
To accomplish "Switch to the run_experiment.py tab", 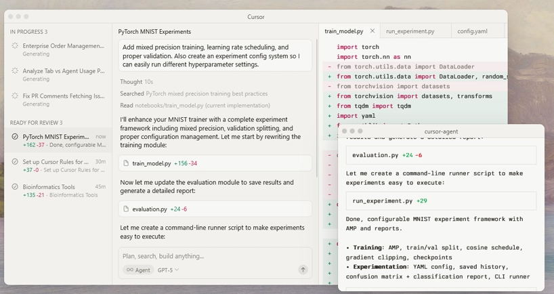I will (410, 31).
